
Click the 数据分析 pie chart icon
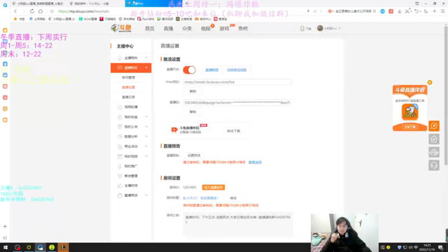120,137
